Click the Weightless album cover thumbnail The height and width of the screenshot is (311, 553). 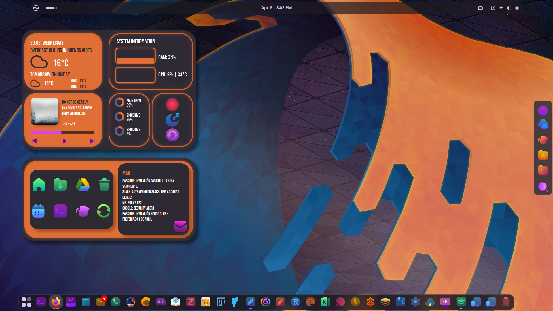point(45,111)
